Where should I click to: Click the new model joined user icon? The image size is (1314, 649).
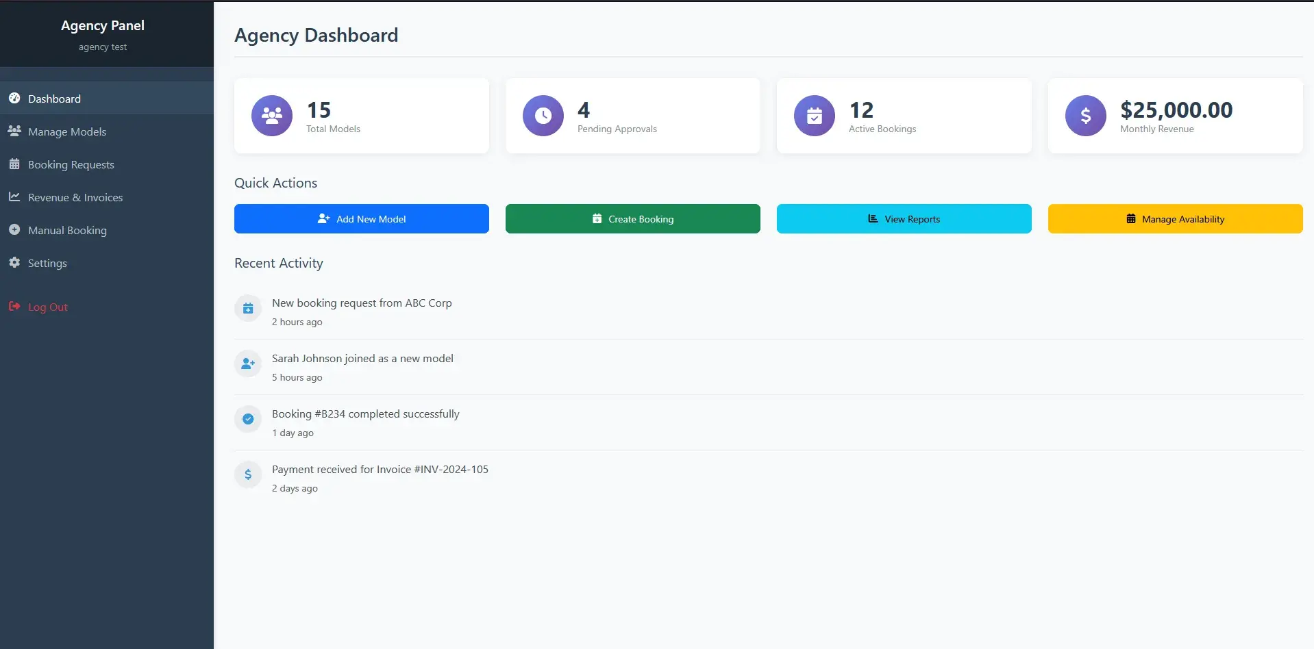click(248, 364)
